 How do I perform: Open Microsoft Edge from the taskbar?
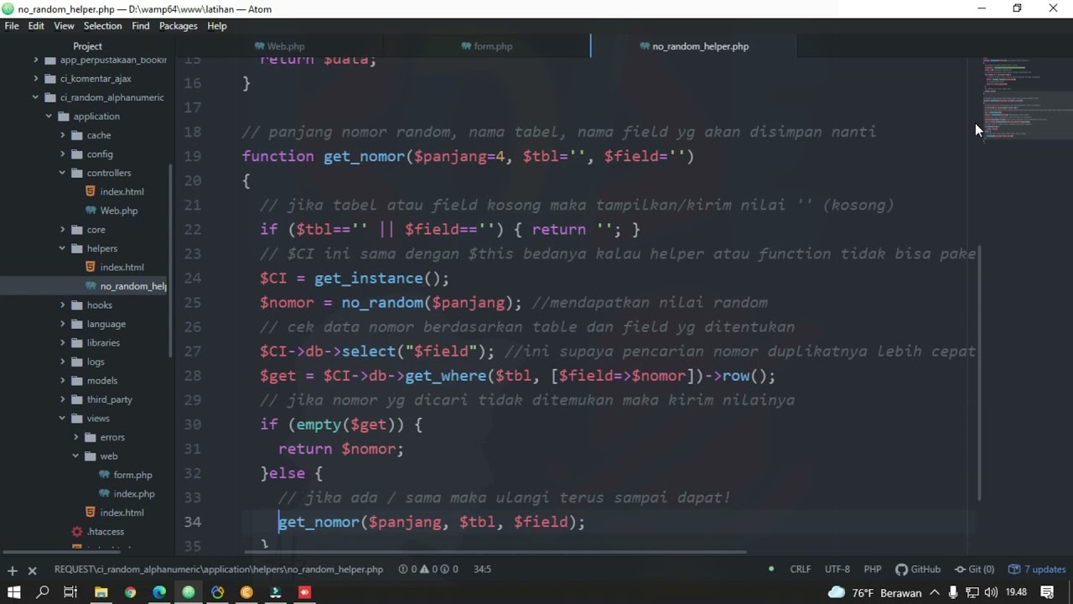point(159,592)
